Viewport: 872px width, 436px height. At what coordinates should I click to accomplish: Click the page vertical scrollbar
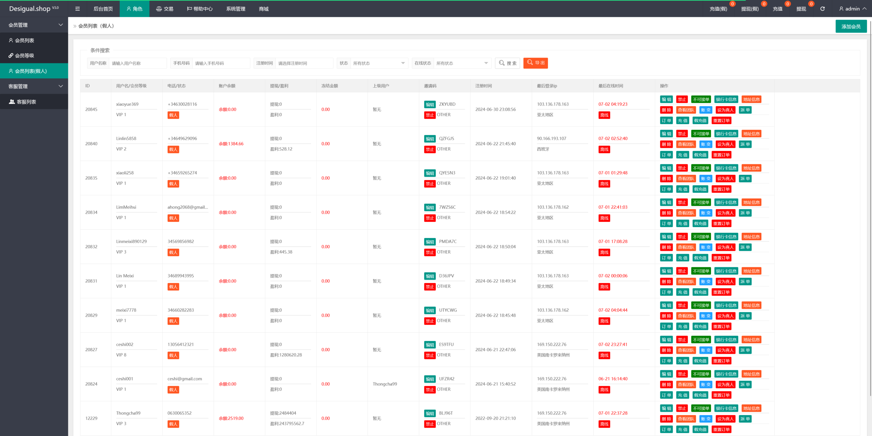[870, 205]
